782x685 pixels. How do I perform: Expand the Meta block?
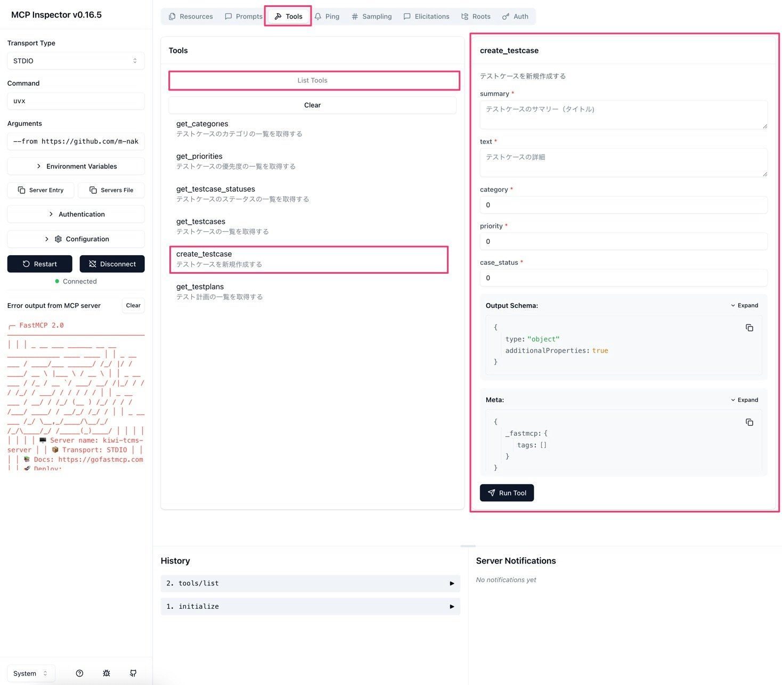(744, 400)
